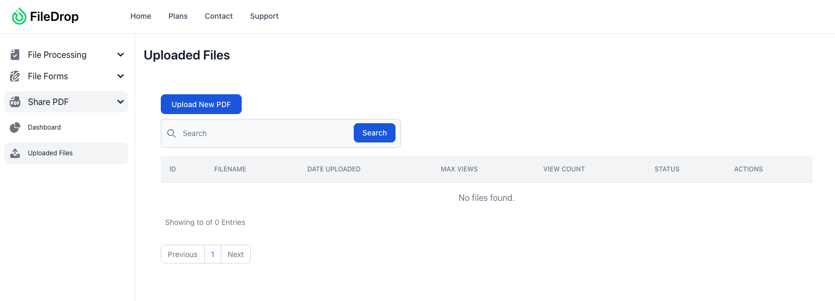Select page 1 in pagination
Image resolution: width=835 pixels, height=301 pixels.
coord(213,254)
